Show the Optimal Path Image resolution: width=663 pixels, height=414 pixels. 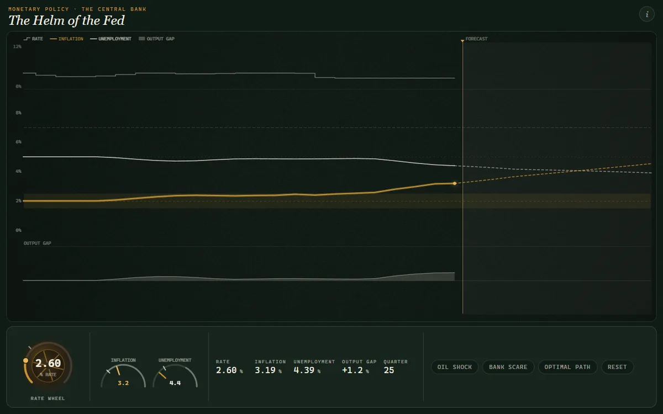[x=567, y=367]
